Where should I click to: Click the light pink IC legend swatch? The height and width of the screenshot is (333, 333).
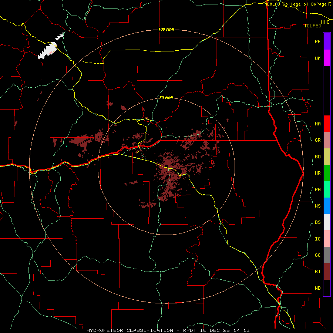[x=327, y=239]
